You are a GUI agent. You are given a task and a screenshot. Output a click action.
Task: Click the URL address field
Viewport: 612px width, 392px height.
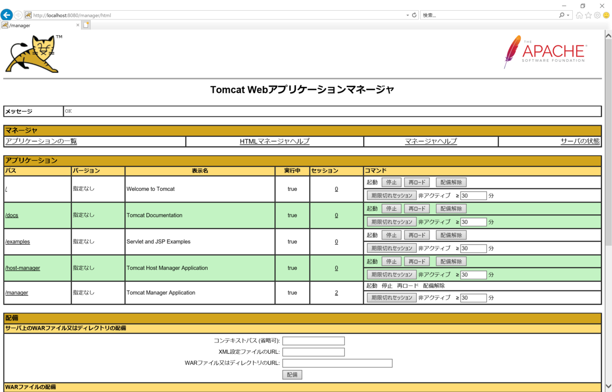click(214, 15)
